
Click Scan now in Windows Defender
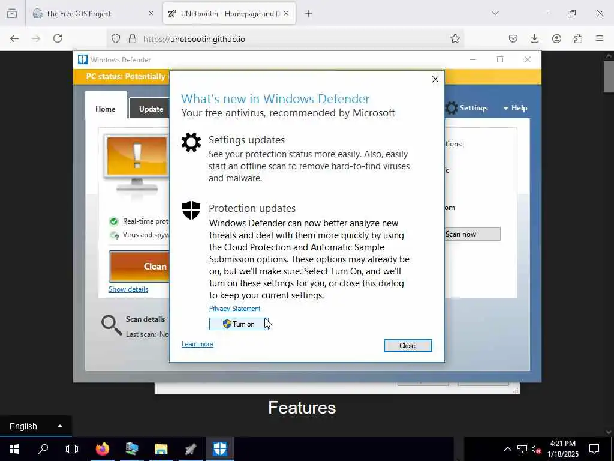click(x=472, y=234)
